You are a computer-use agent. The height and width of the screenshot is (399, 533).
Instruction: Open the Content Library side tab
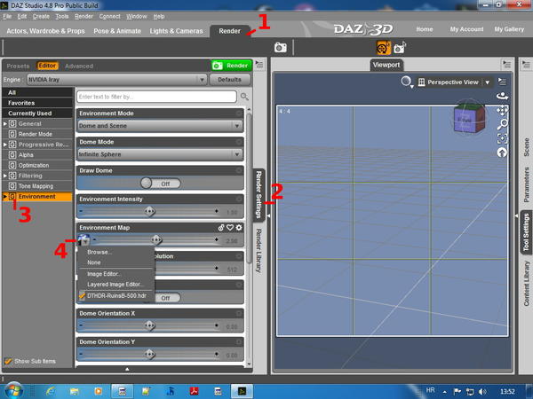coord(526,284)
